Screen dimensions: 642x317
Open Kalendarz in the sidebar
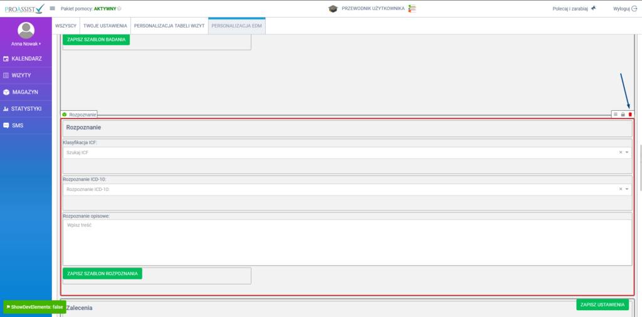26,58
